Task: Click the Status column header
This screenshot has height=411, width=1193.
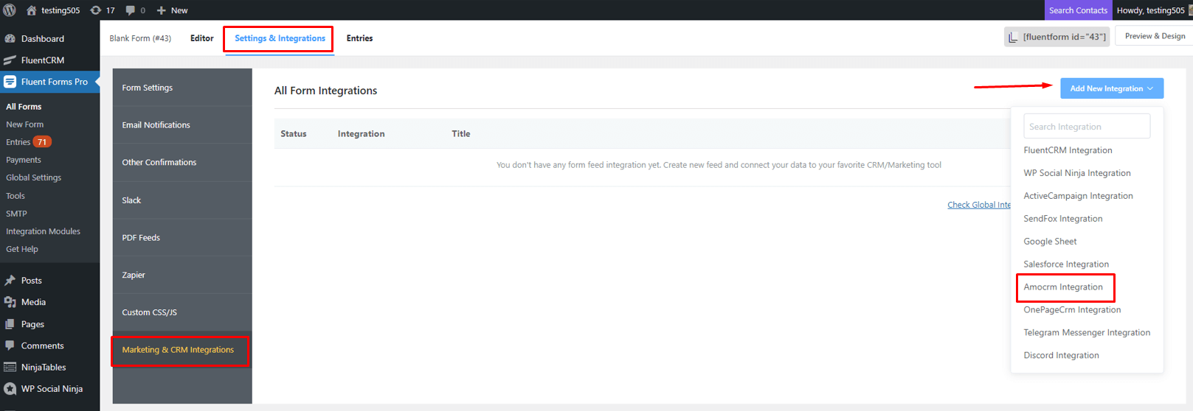Action: click(x=294, y=134)
